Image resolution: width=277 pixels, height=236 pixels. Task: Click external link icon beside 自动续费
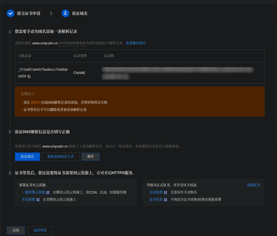click(166, 192)
